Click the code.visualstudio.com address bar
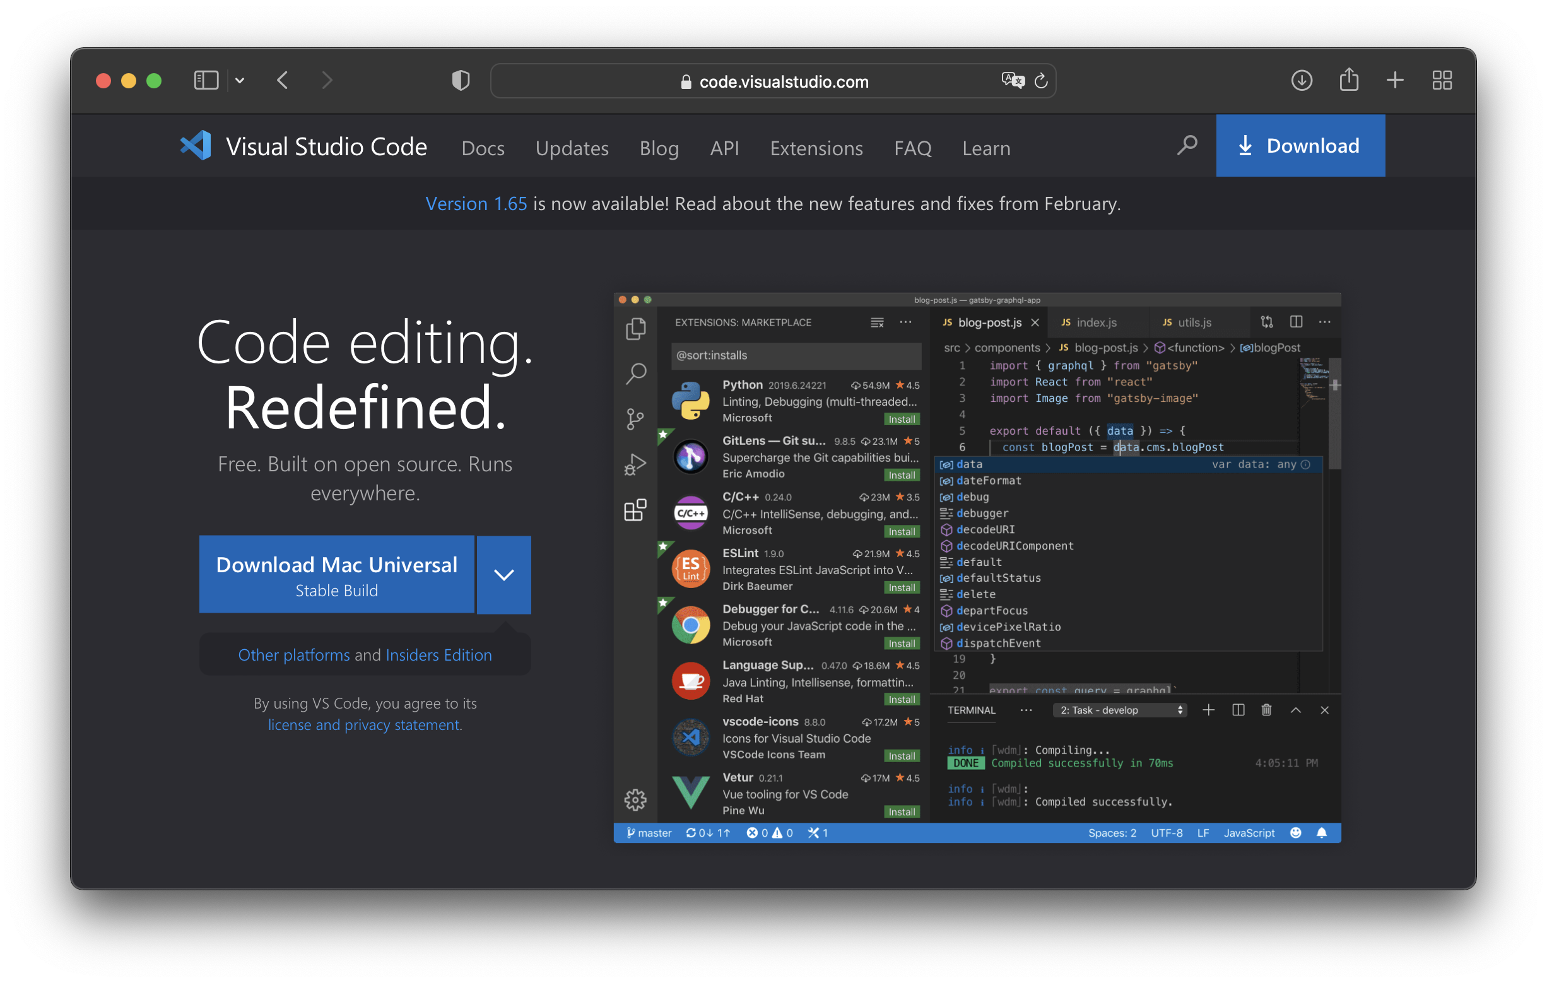The height and width of the screenshot is (983, 1547). 773,81
